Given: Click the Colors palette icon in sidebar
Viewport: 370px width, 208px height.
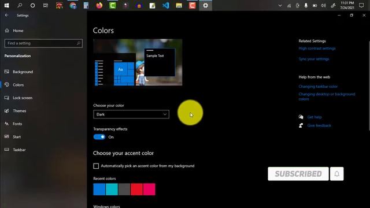Looking at the screenshot, I should 7,84.
